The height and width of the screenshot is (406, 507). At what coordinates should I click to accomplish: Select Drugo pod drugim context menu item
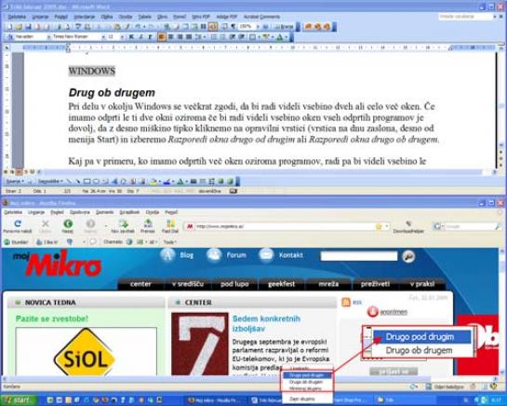[x=307, y=375]
